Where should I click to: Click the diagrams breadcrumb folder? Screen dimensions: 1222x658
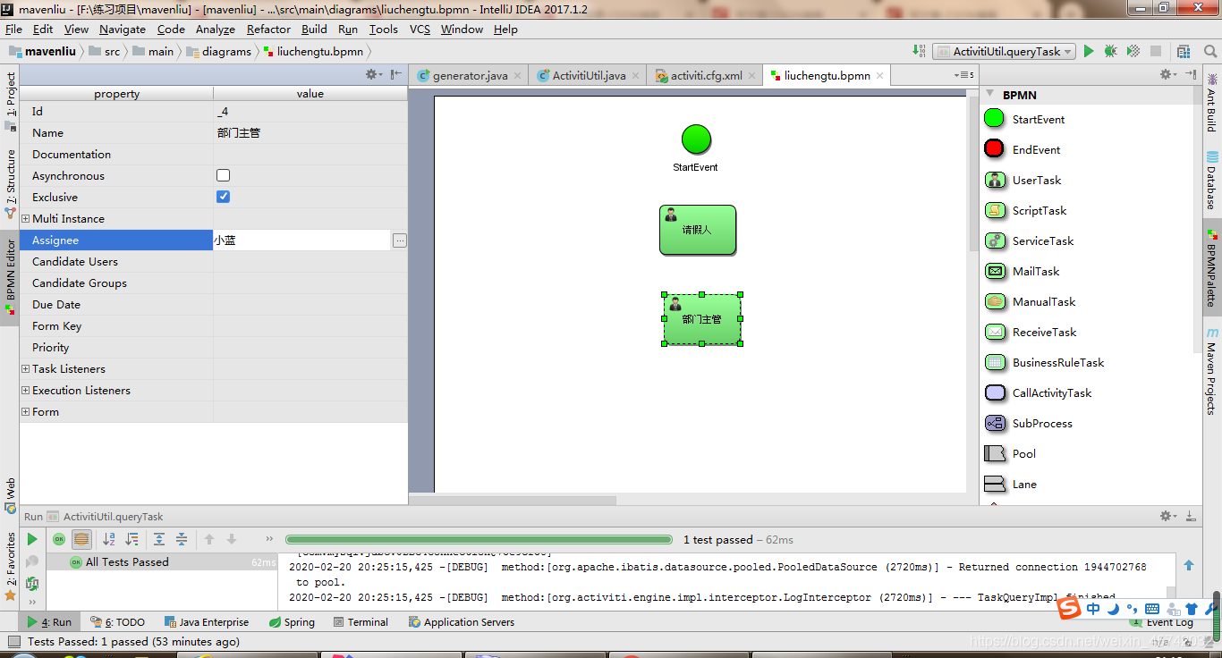(219, 51)
